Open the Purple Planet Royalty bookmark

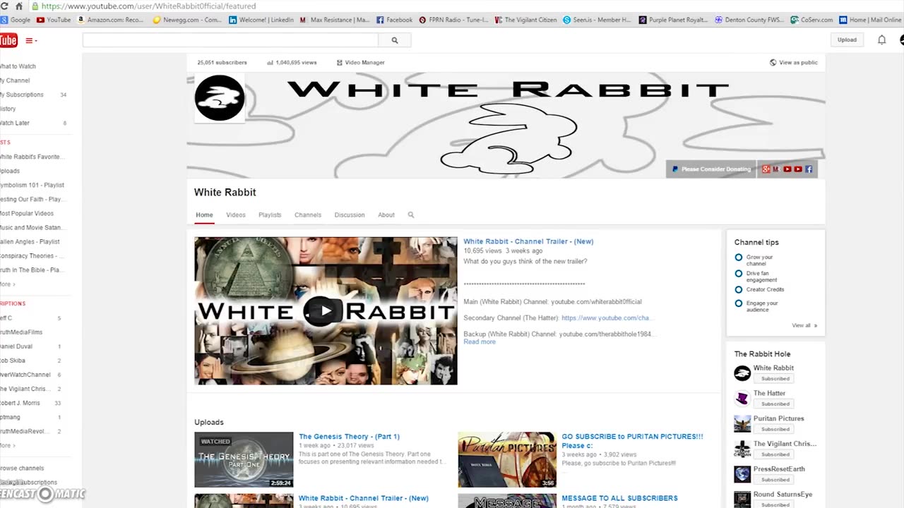pyautogui.click(x=673, y=20)
